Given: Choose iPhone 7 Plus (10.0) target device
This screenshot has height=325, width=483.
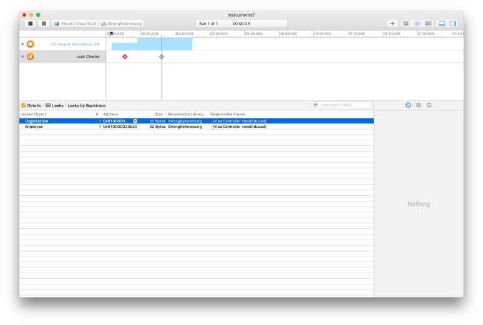Looking at the screenshot, I should (75, 24).
